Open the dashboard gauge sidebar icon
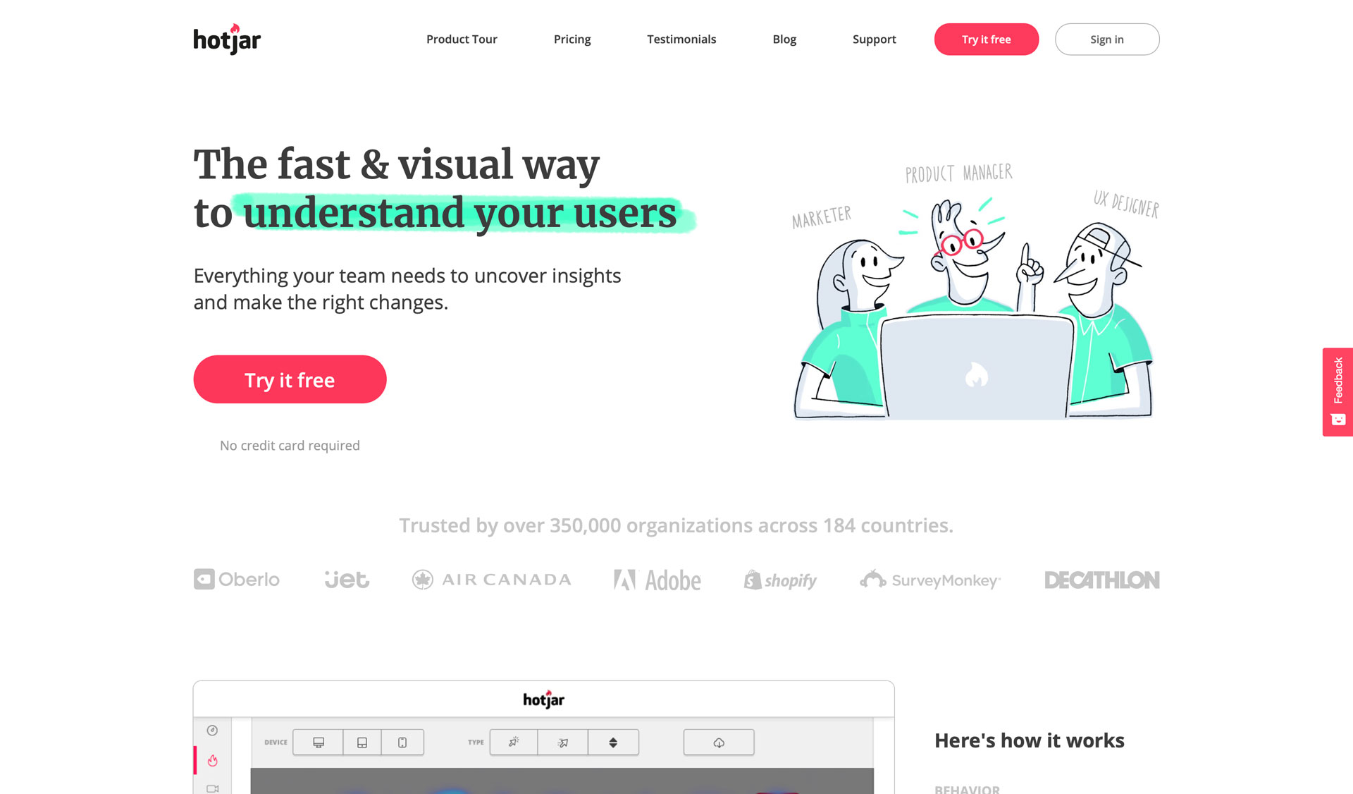Image resolution: width=1353 pixels, height=794 pixels. click(x=212, y=731)
